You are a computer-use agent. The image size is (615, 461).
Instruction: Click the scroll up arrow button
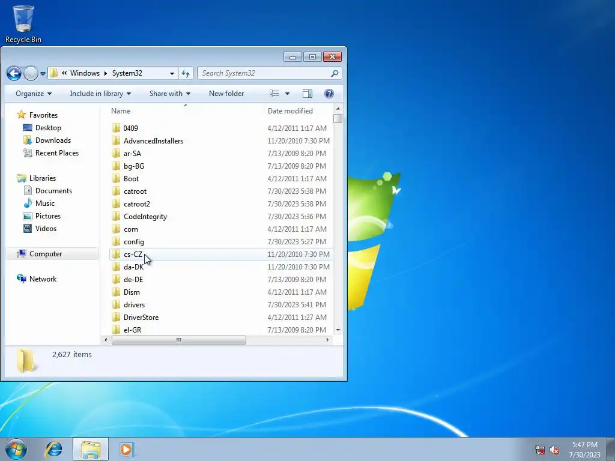coord(338,109)
